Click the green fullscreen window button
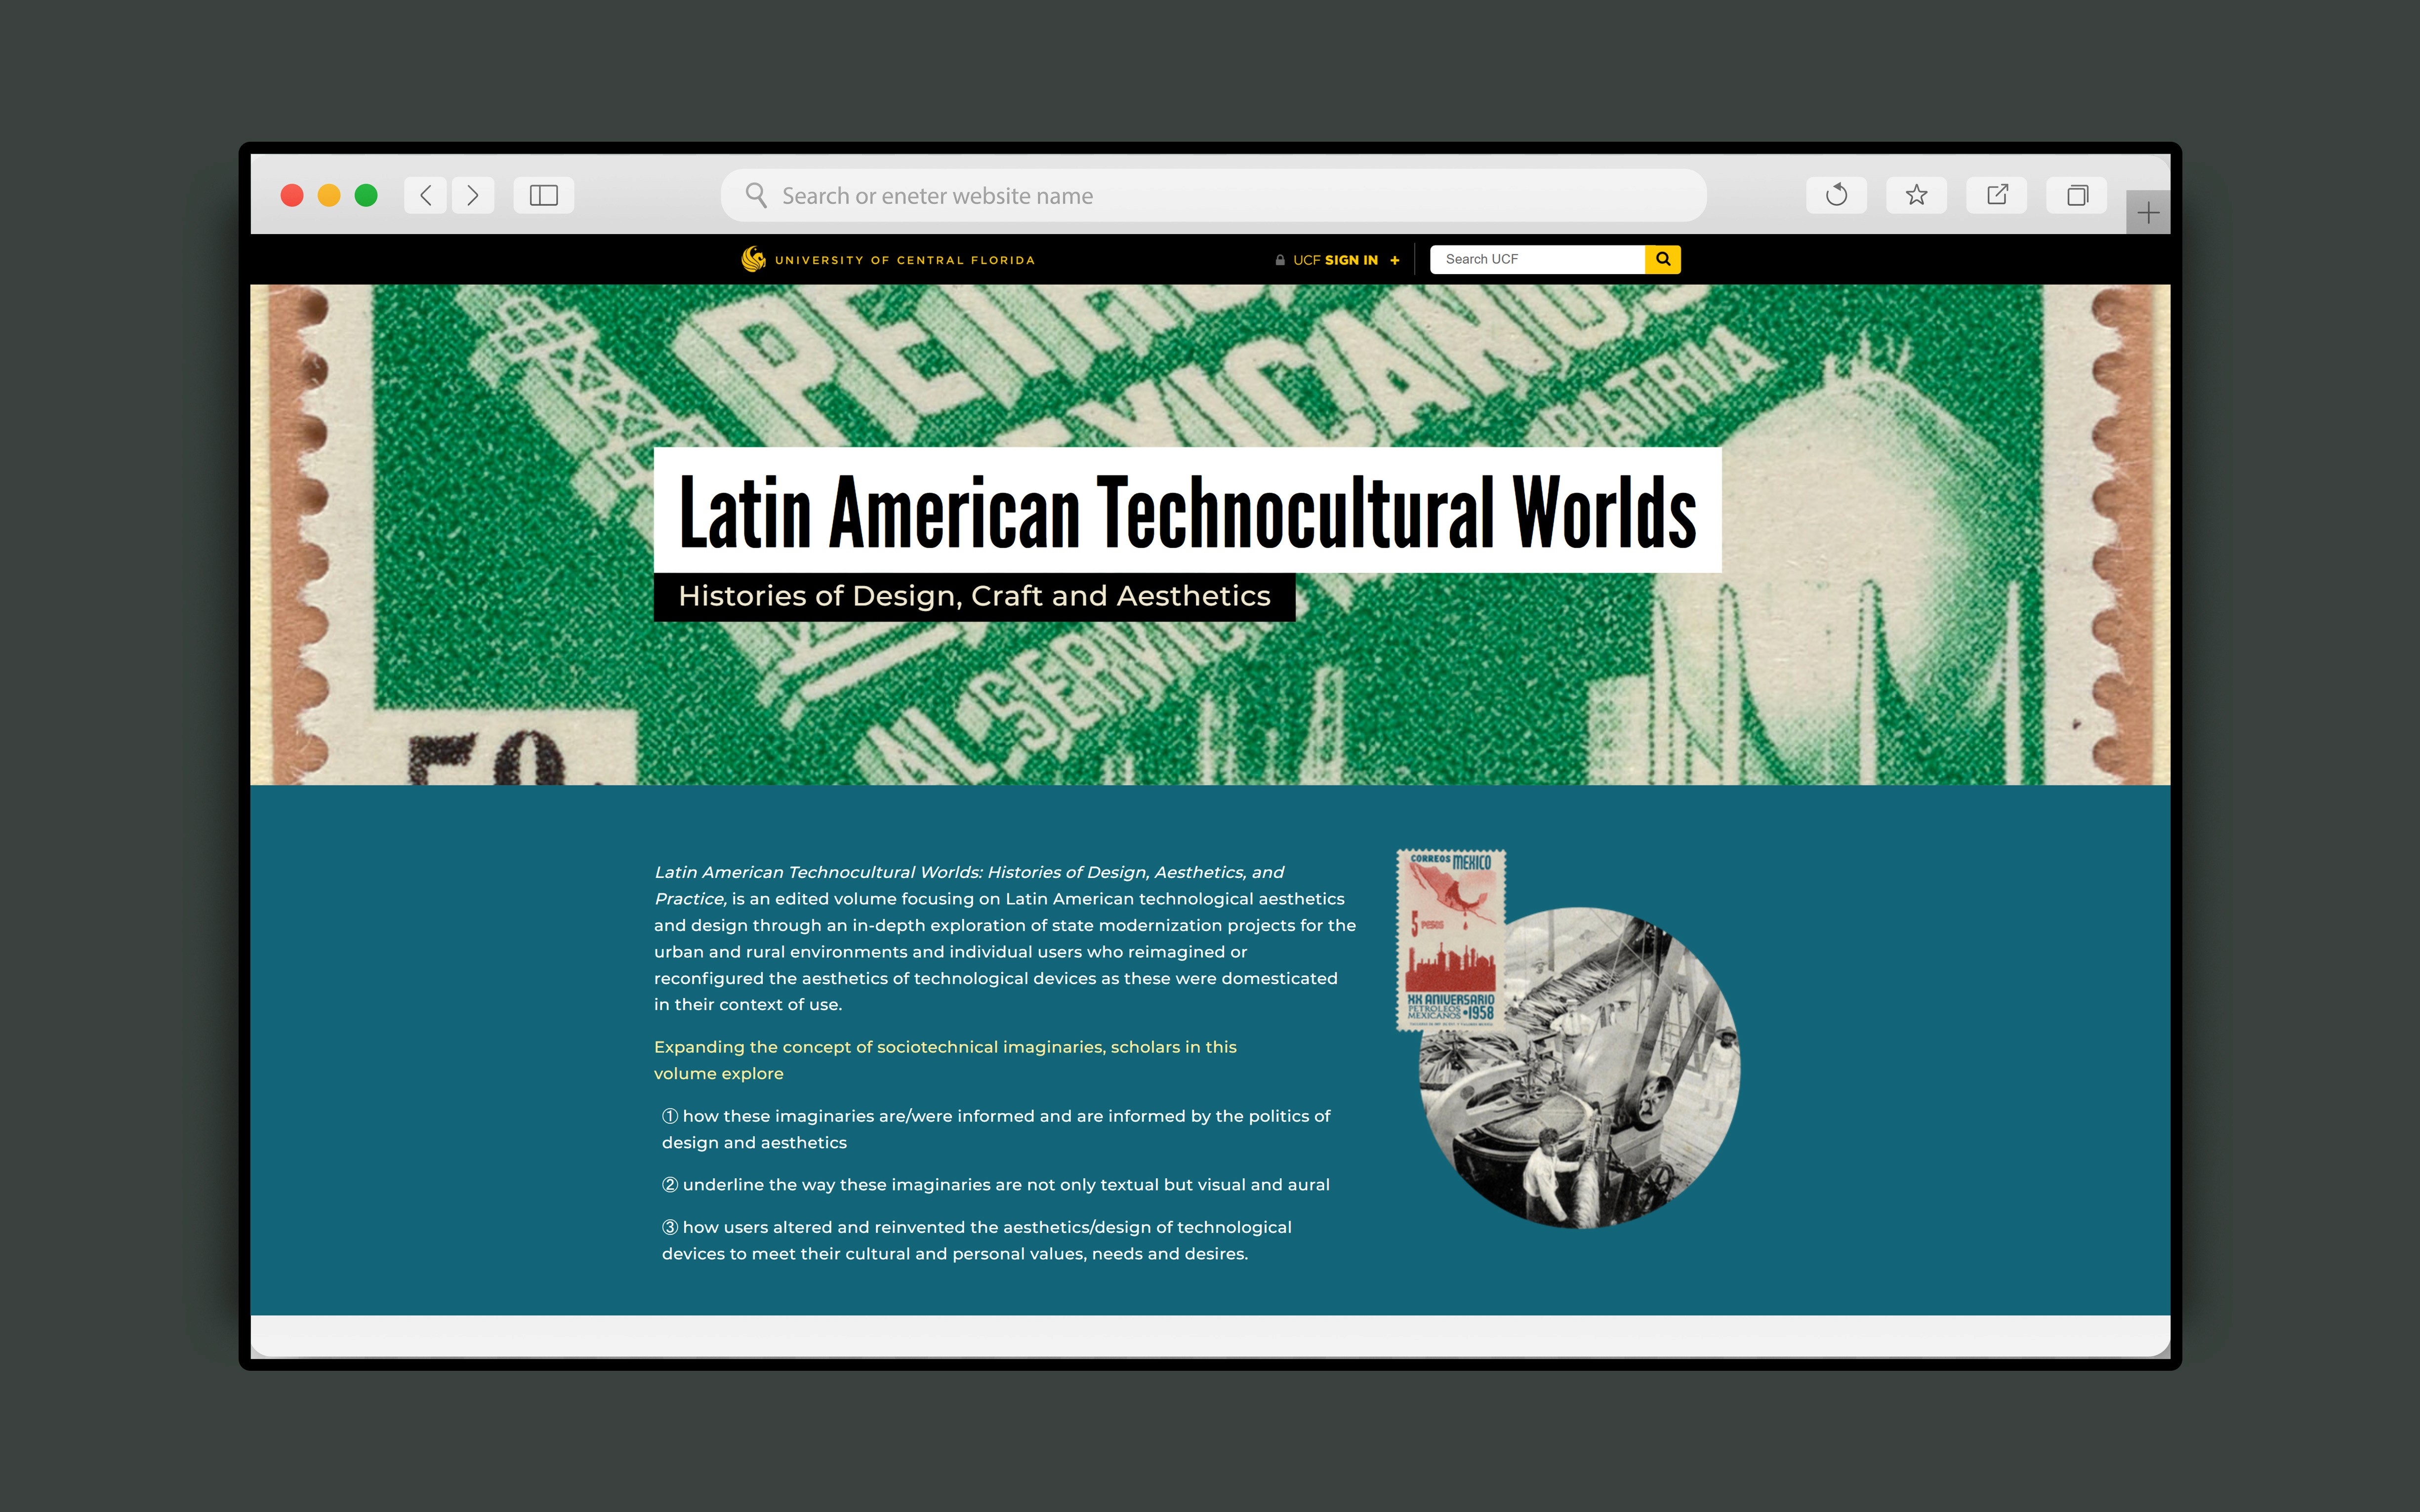The width and height of the screenshot is (2420, 1512). click(366, 195)
